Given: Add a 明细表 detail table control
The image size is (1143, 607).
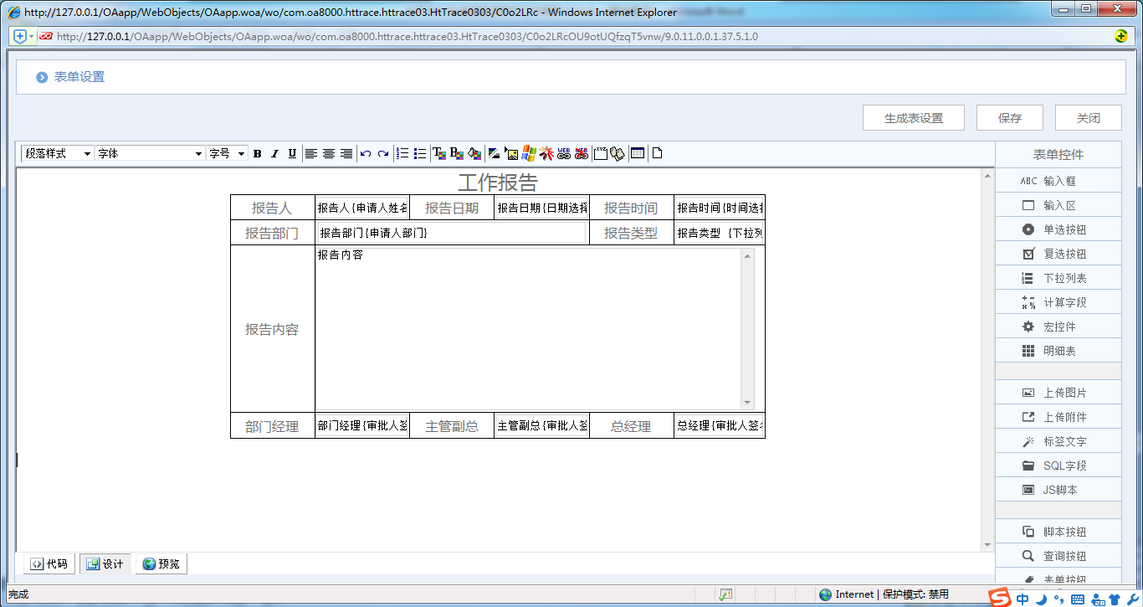Looking at the screenshot, I should 1058,351.
